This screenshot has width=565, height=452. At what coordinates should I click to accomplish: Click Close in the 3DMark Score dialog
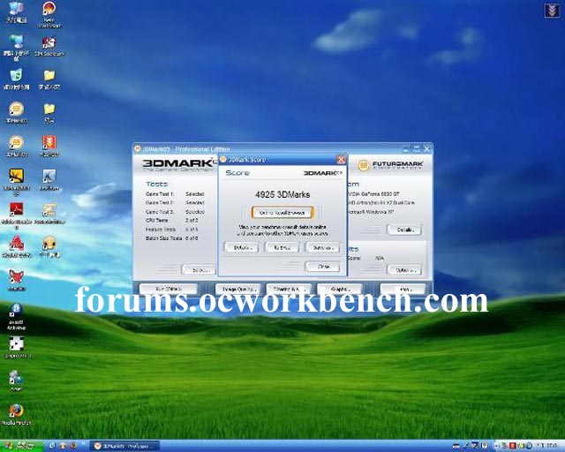(x=322, y=267)
